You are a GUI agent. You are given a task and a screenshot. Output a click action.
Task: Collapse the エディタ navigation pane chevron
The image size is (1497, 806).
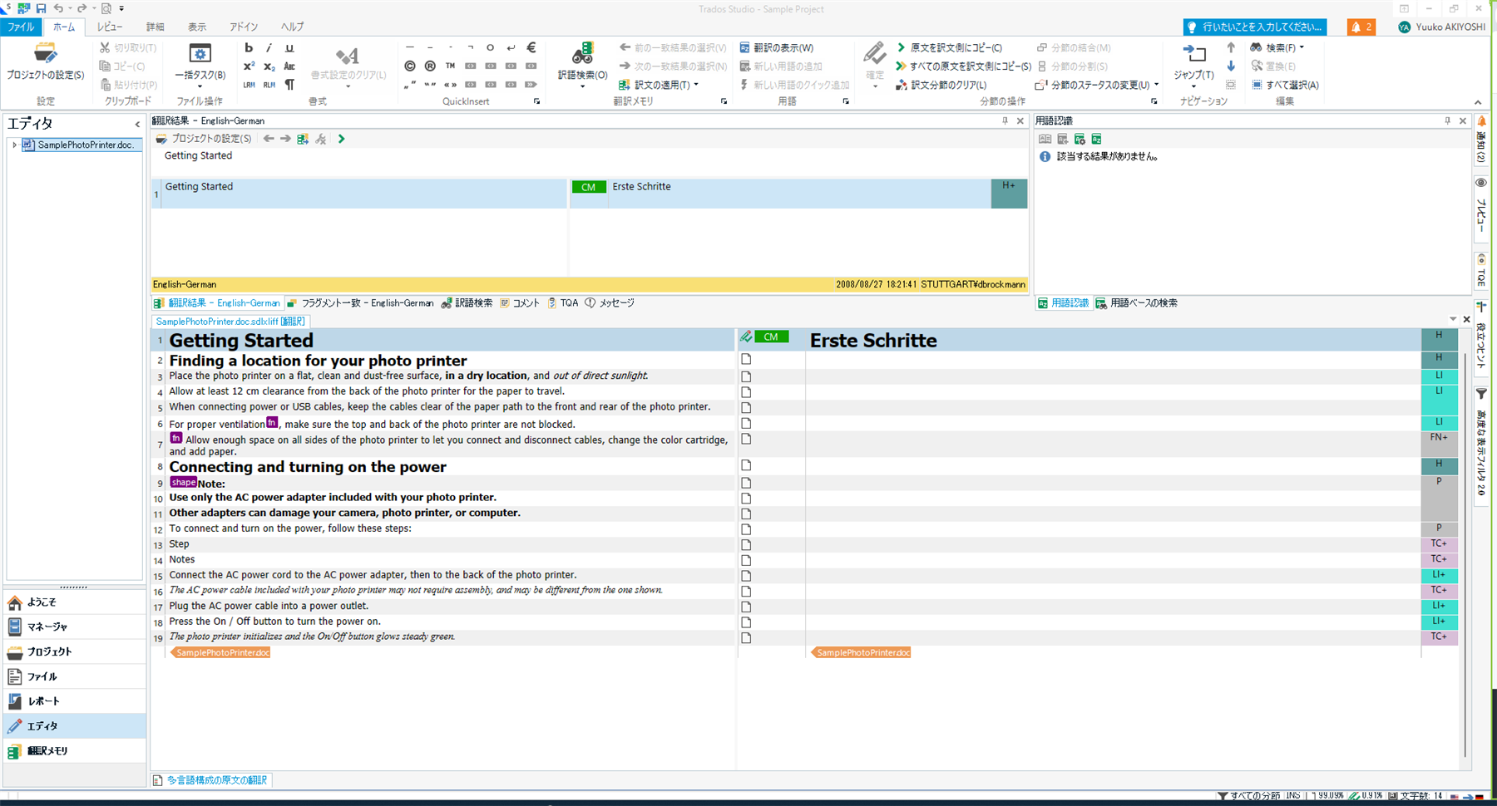tap(137, 125)
